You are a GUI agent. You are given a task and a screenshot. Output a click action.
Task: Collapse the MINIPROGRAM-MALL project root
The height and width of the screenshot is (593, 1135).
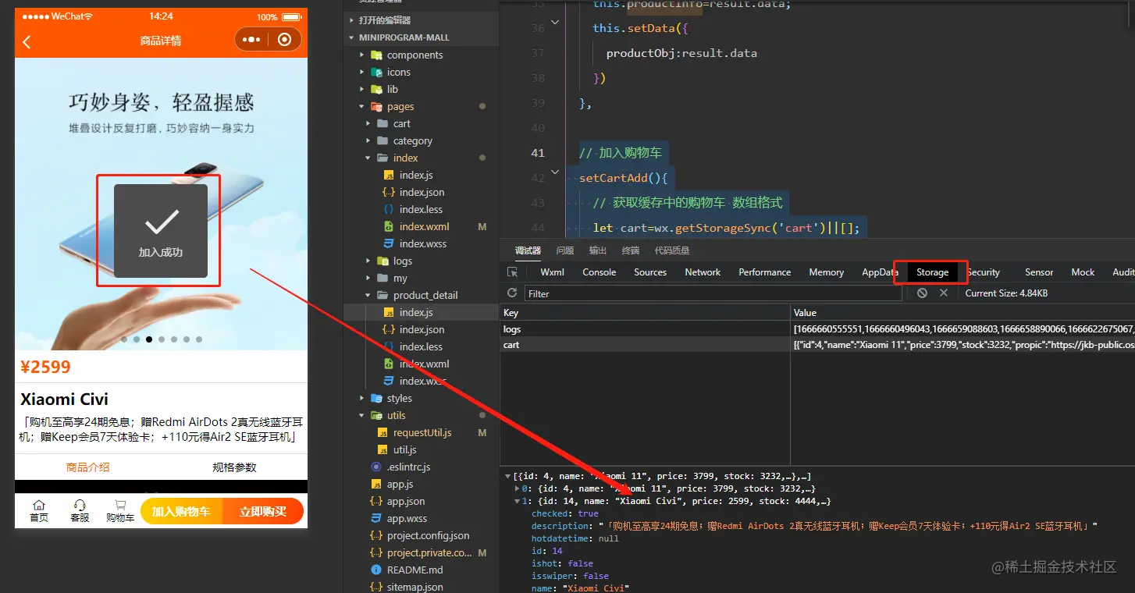(352, 37)
